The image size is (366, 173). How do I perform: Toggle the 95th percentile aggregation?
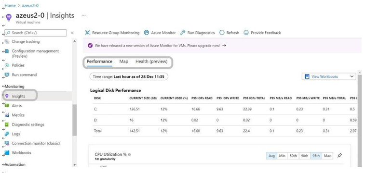[316, 156]
